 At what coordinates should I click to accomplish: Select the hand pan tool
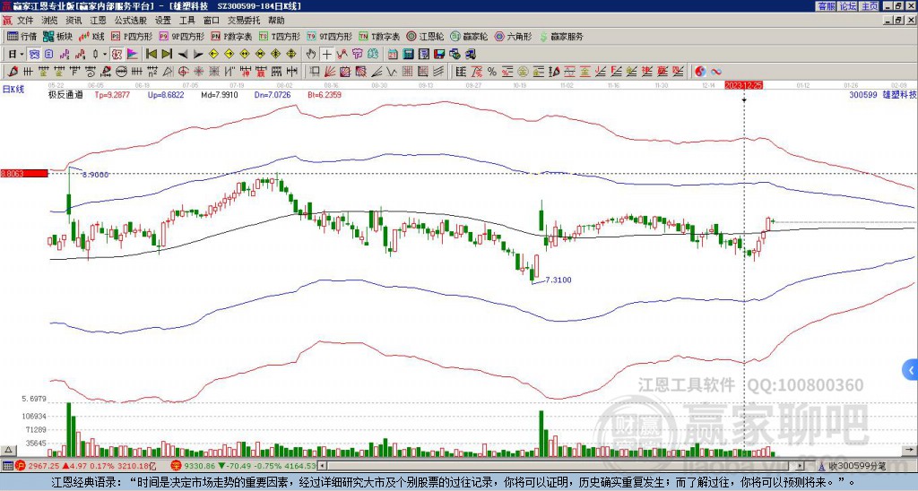point(311,55)
